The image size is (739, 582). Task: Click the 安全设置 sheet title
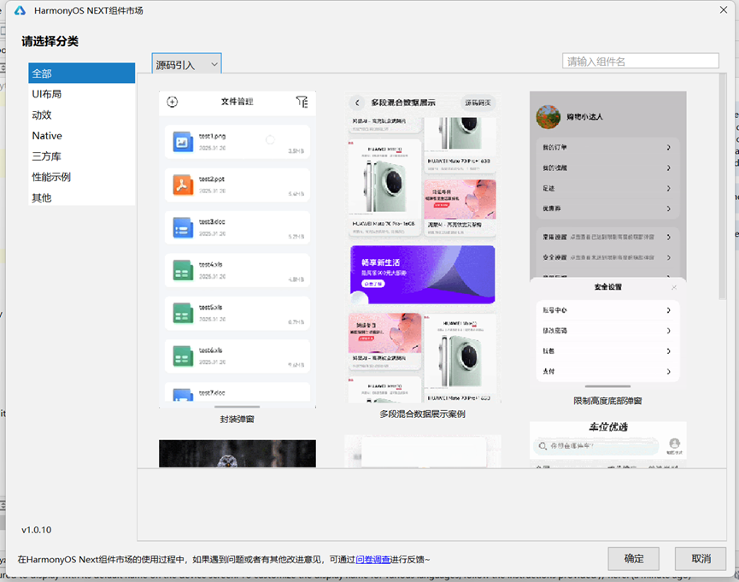click(x=608, y=287)
